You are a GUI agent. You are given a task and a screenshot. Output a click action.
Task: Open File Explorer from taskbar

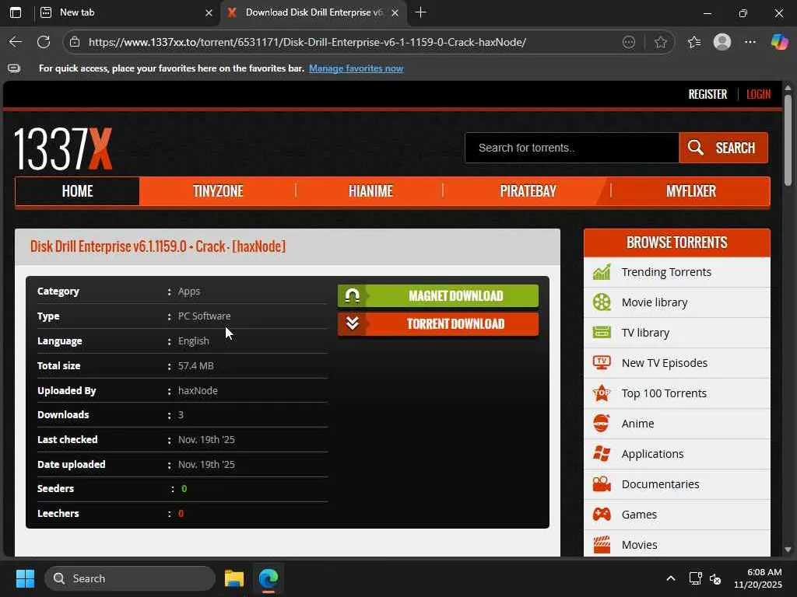233,578
